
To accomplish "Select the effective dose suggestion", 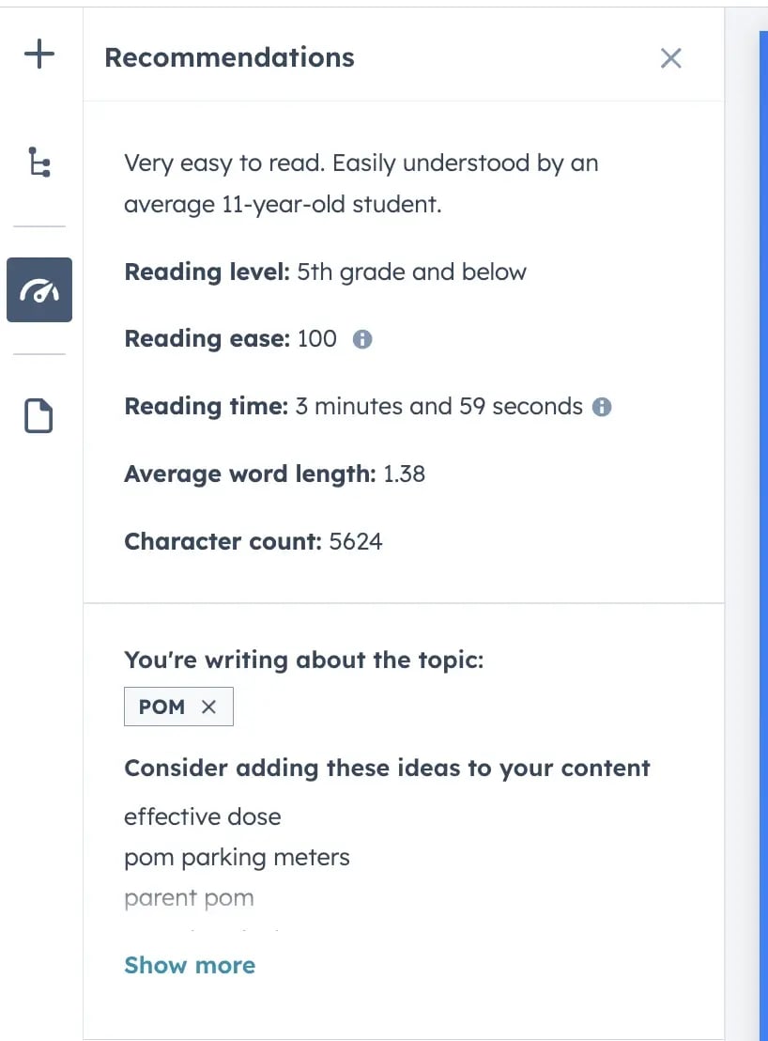I will (x=202, y=816).
